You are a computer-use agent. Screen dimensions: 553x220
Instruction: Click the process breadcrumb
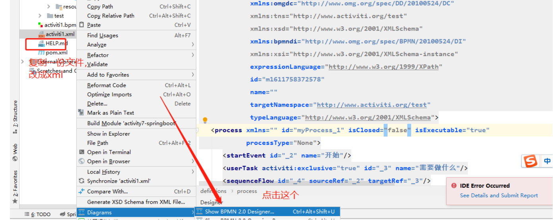coord(247,191)
